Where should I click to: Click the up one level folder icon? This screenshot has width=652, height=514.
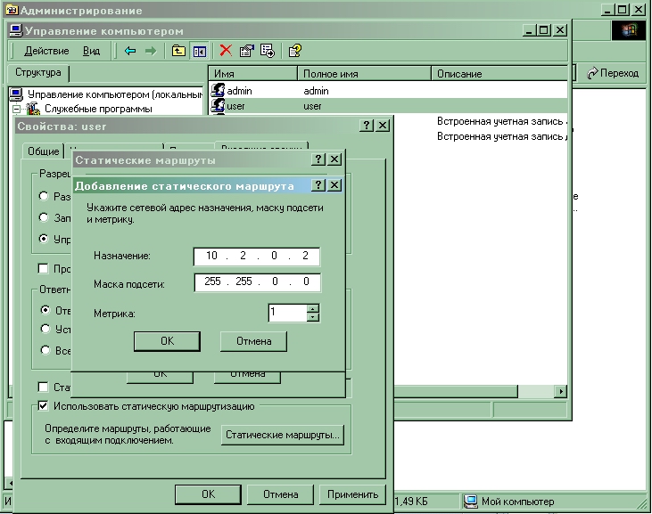tap(178, 51)
